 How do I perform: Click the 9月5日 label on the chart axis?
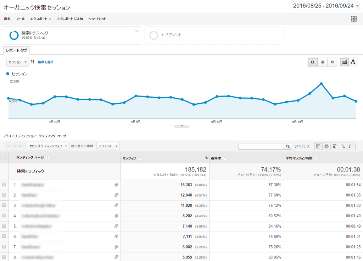[135, 122]
